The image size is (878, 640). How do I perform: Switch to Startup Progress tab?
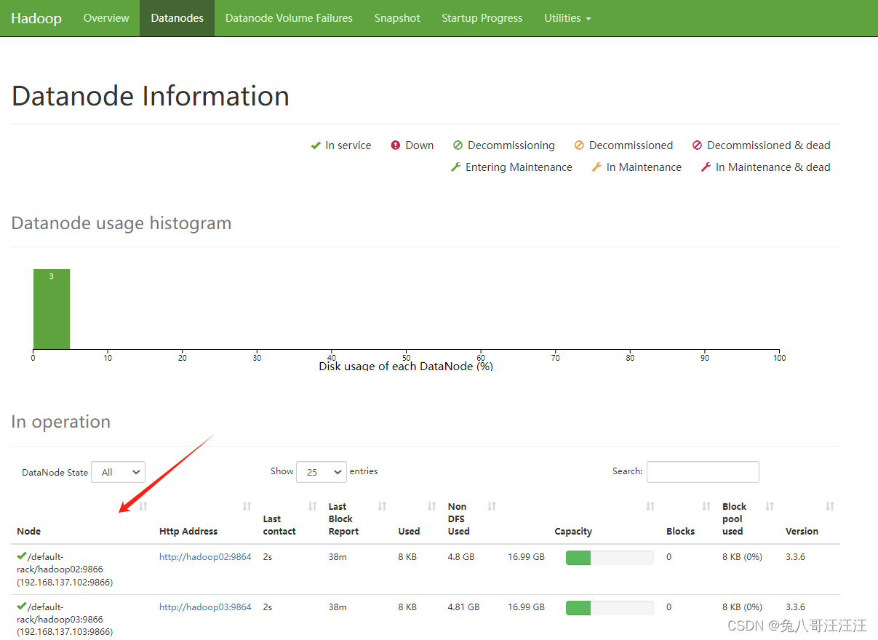point(482,18)
